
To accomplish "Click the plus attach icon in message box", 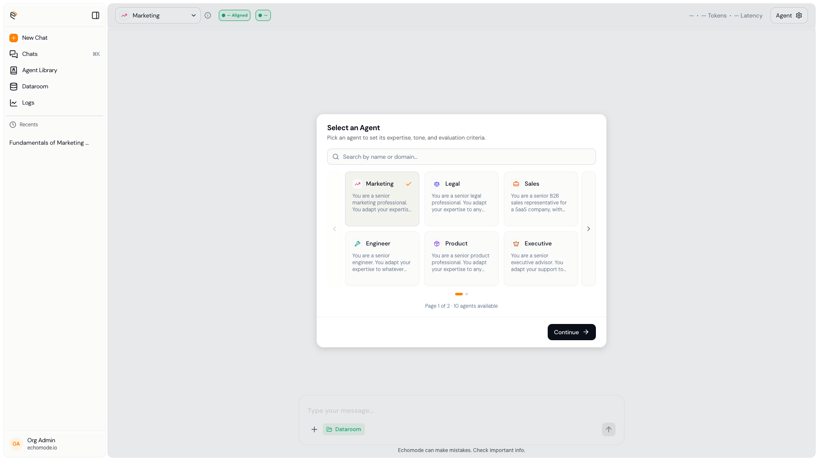I will 314,429.
